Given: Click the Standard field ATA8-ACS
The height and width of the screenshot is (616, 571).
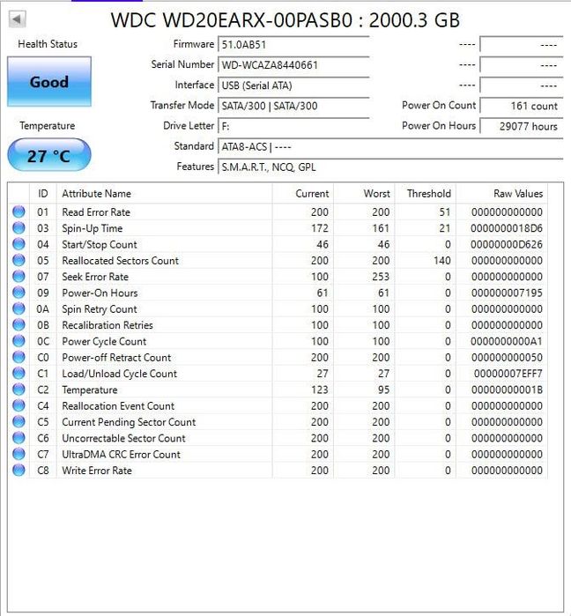Looking at the screenshot, I should 390,146.
